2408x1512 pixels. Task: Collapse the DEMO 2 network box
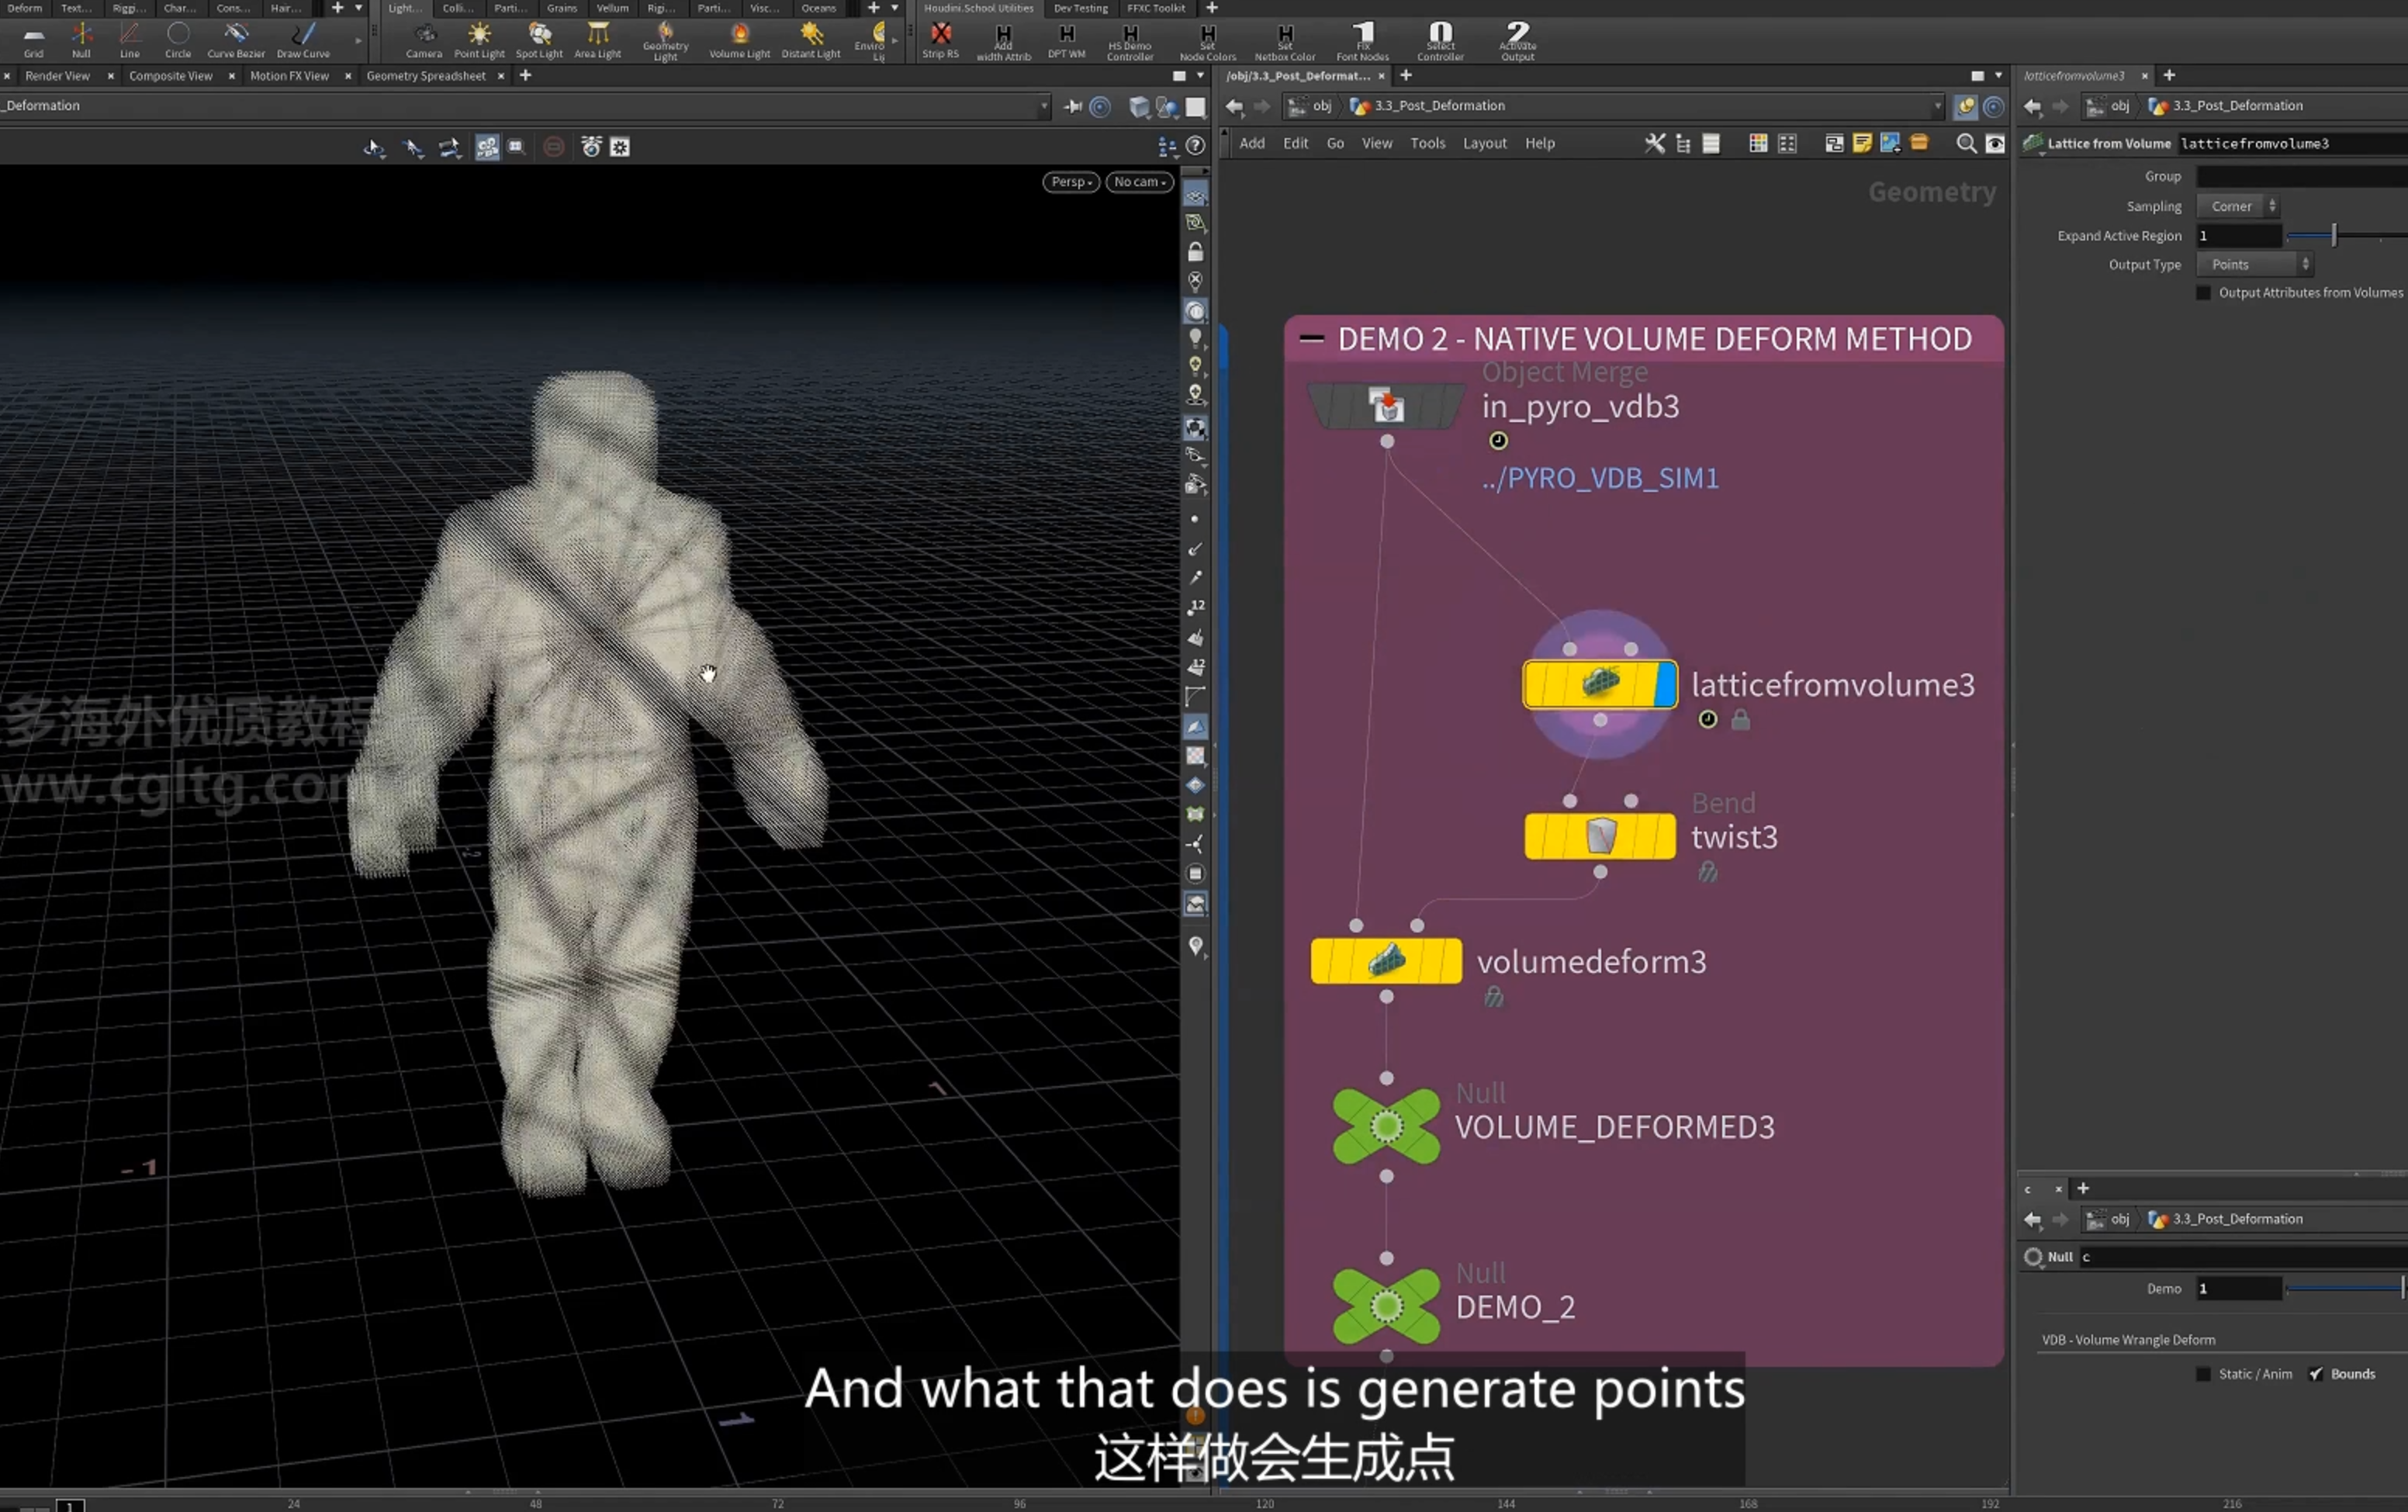coord(1311,339)
